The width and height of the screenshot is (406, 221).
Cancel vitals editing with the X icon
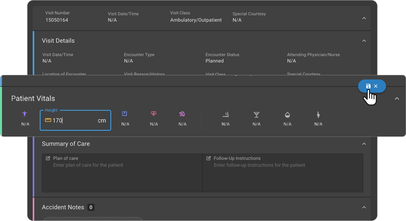(376, 86)
